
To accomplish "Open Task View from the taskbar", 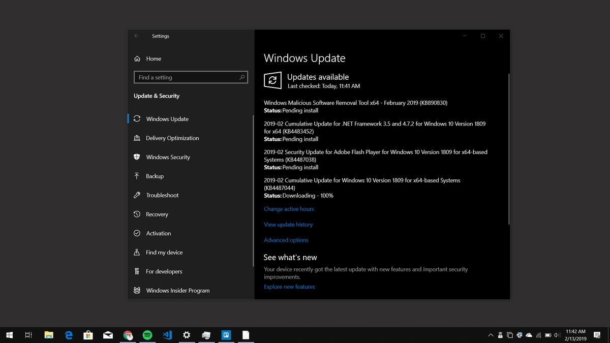I will click(x=28, y=335).
